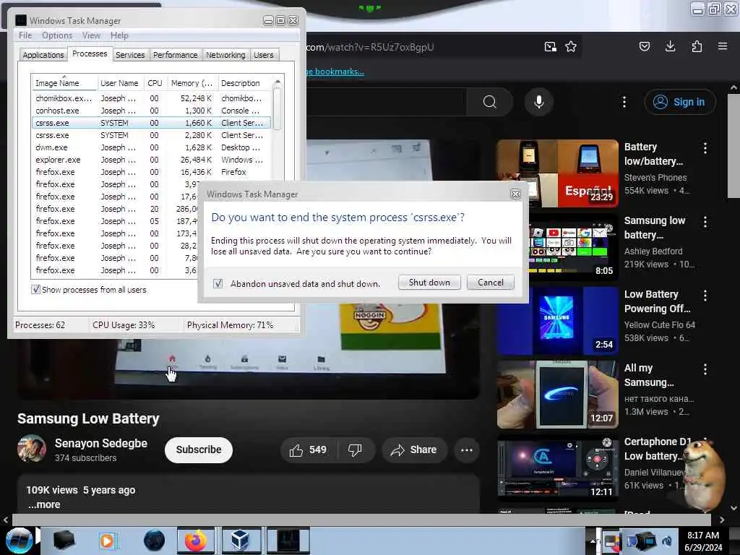Sort processes by User Name column

119,83
